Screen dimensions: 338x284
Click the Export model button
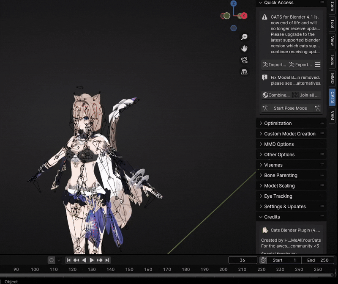[x=300, y=65]
